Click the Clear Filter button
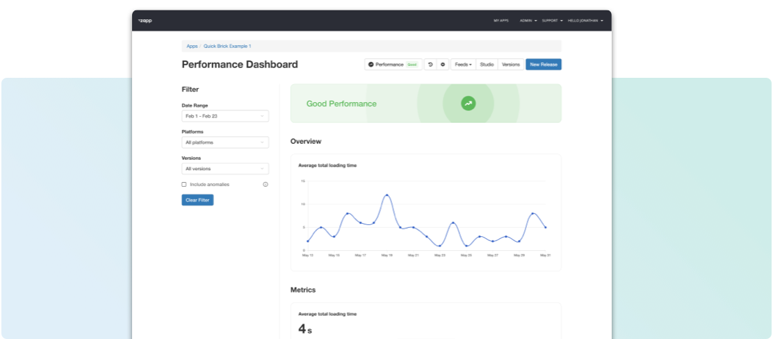Screen dimensions: 773x339 click(197, 200)
